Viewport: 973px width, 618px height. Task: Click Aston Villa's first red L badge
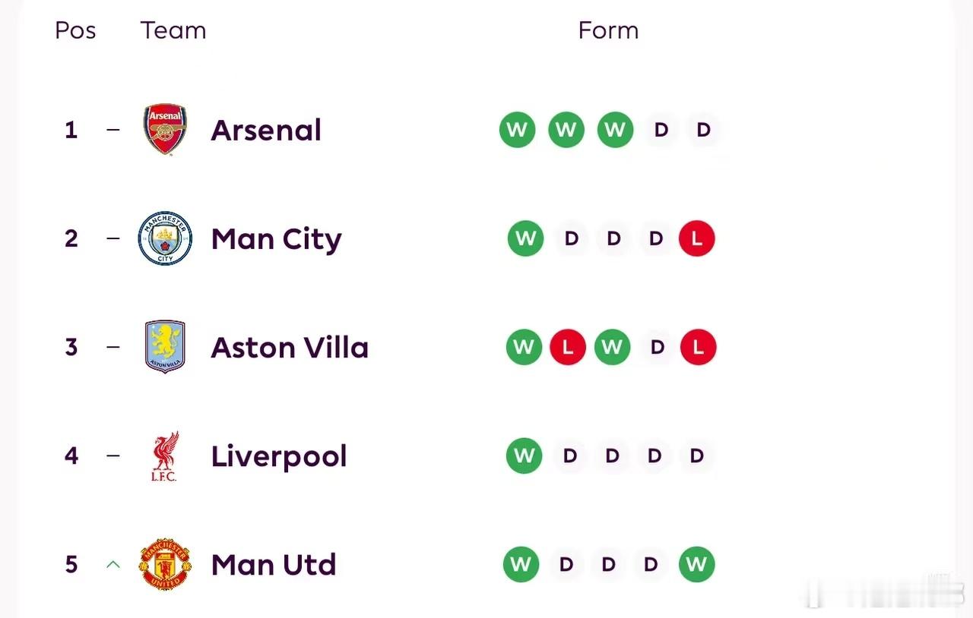[567, 347]
